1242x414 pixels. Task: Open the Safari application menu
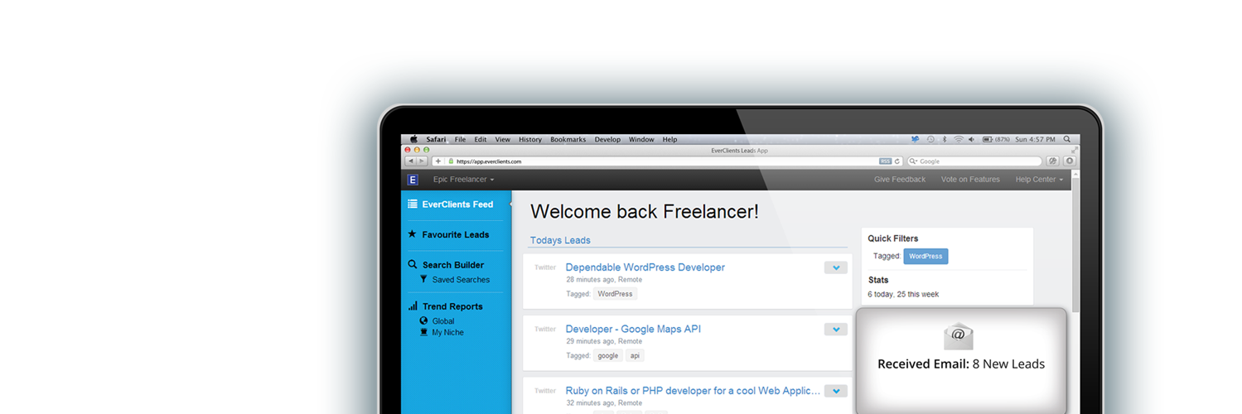coord(436,139)
